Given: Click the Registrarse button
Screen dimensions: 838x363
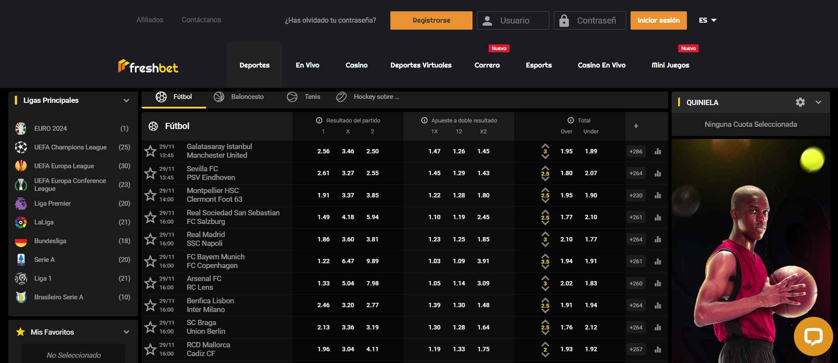Looking at the screenshot, I should (x=431, y=20).
